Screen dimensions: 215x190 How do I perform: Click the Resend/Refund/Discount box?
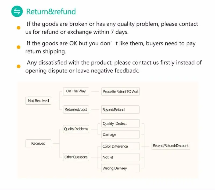[171, 146]
